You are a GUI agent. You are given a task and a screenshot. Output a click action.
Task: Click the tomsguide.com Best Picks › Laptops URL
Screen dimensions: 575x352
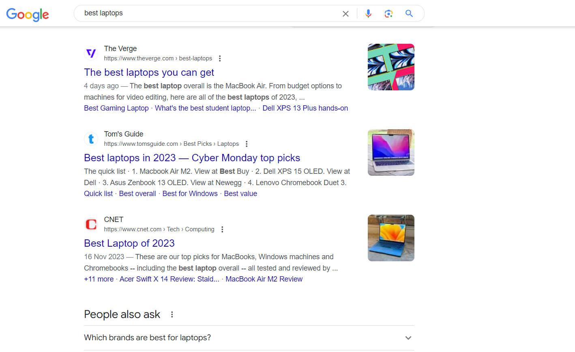click(x=171, y=144)
